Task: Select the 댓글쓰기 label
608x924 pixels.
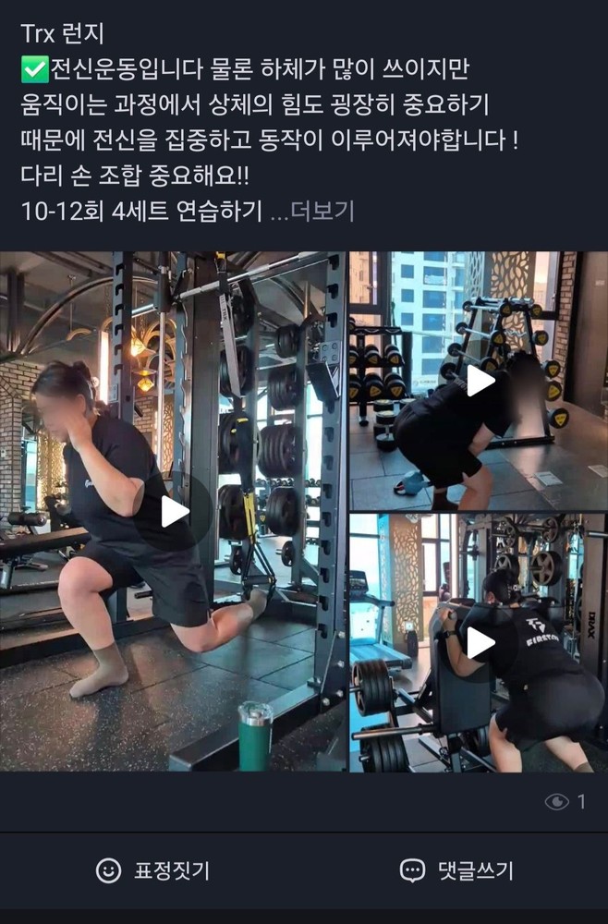Action: click(476, 870)
